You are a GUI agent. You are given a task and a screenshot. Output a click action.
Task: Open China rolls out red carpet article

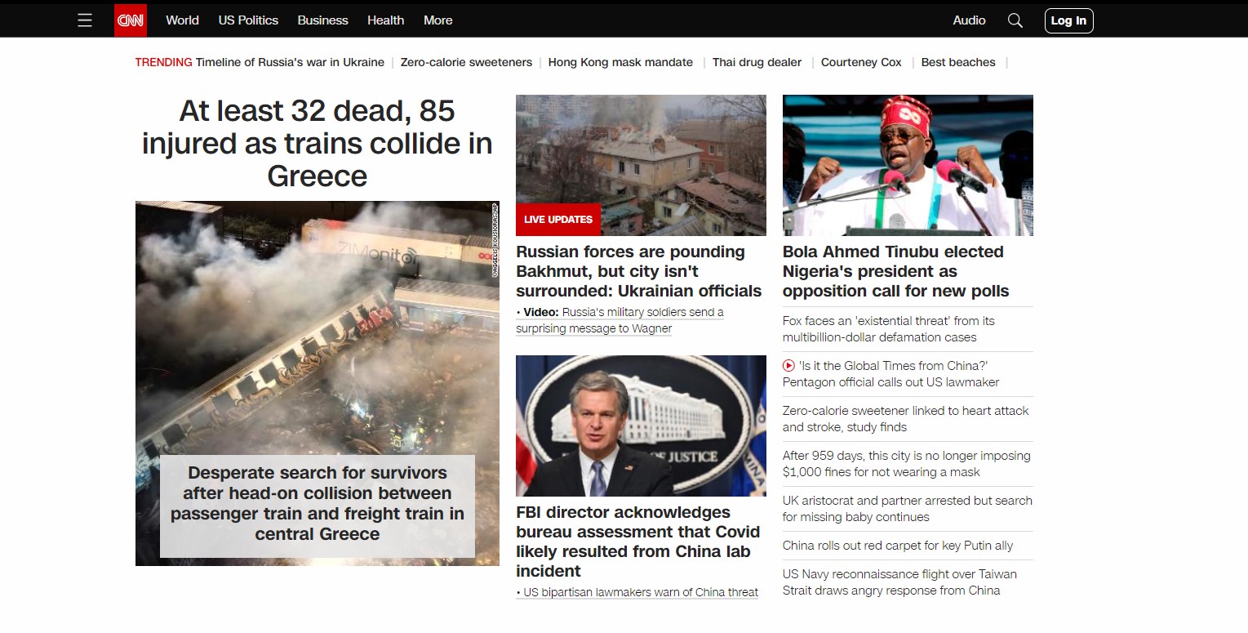tap(897, 546)
